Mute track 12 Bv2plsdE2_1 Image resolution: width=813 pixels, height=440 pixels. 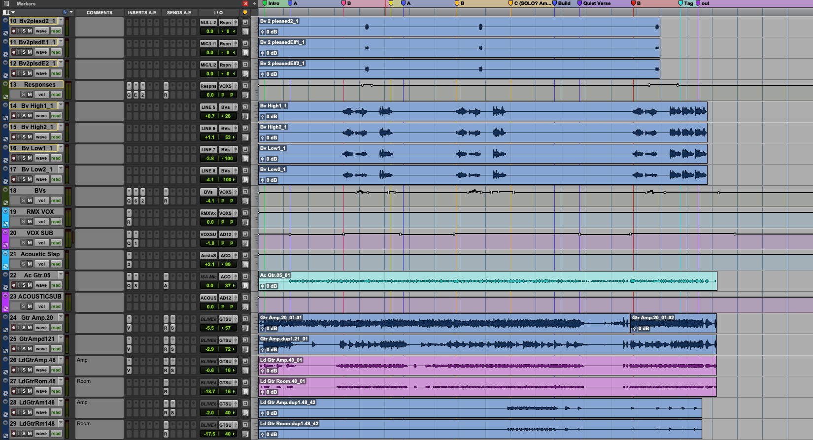click(x=30, y=73)
